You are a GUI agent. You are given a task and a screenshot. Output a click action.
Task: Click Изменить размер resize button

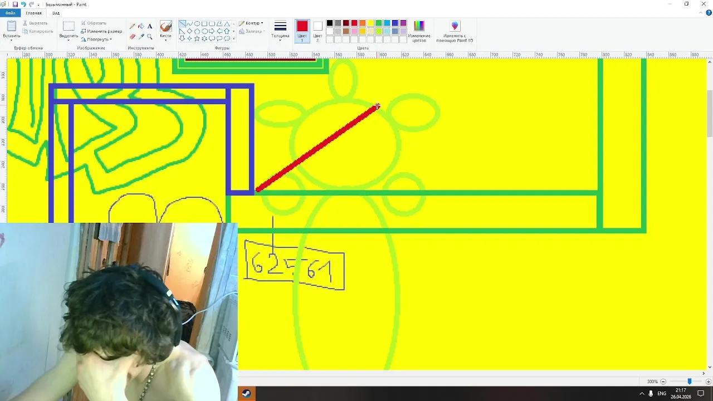pyautogui.click(x=101, y=31)
